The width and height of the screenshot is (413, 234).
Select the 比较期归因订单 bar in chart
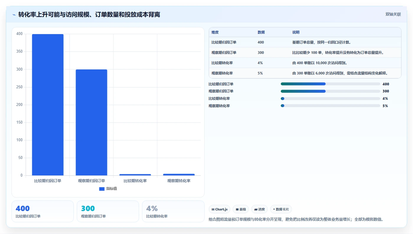click(x=48, y=105)
